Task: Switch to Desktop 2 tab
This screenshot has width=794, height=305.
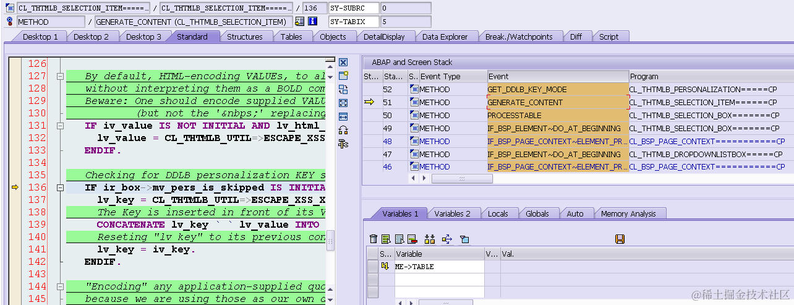Action: coord(92,37)
